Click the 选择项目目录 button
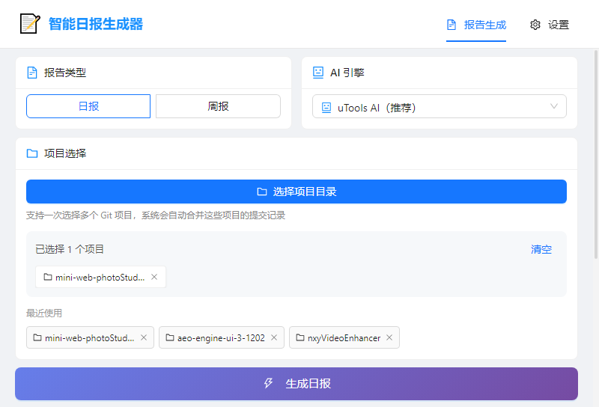Image resolution: width=599 pixels, height=407 pixels. [297, 192]
